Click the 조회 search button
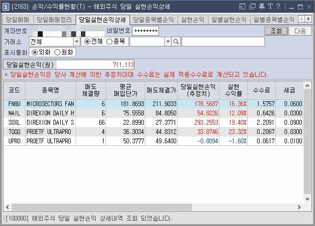This screenshot has height=226, width=315. (x=276, y=31)
